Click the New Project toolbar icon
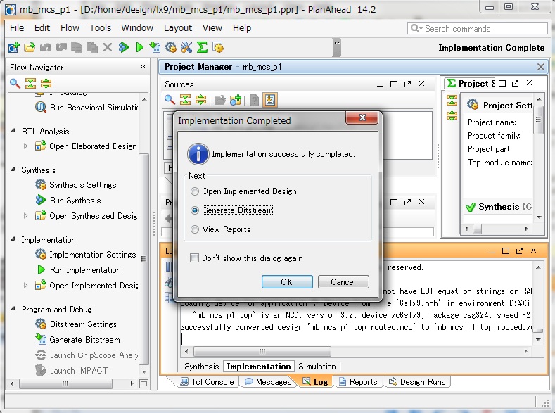The image size is (555, 413). 13,47
